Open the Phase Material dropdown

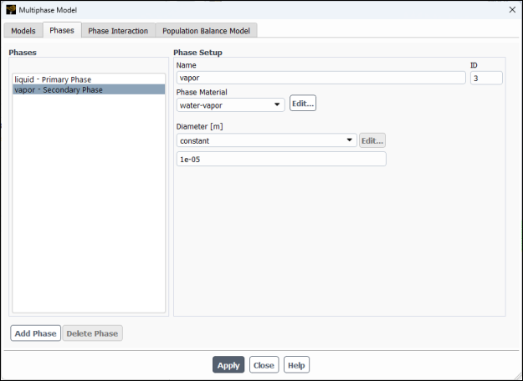[x=231, y=104]
